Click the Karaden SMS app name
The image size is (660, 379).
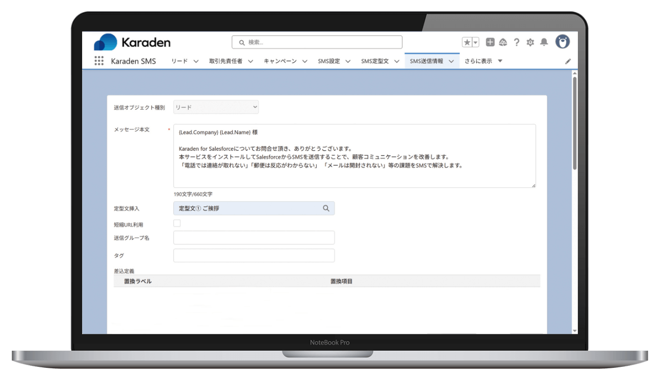(134, 61)
